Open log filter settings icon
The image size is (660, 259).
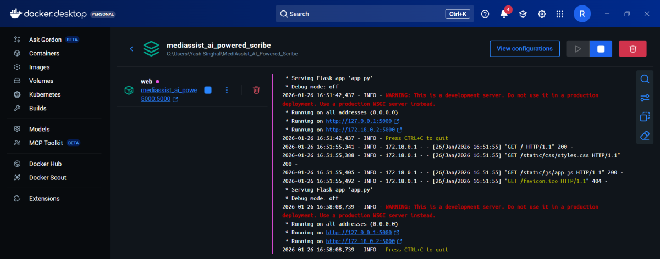pyautogui.click(x=645, y=98)
